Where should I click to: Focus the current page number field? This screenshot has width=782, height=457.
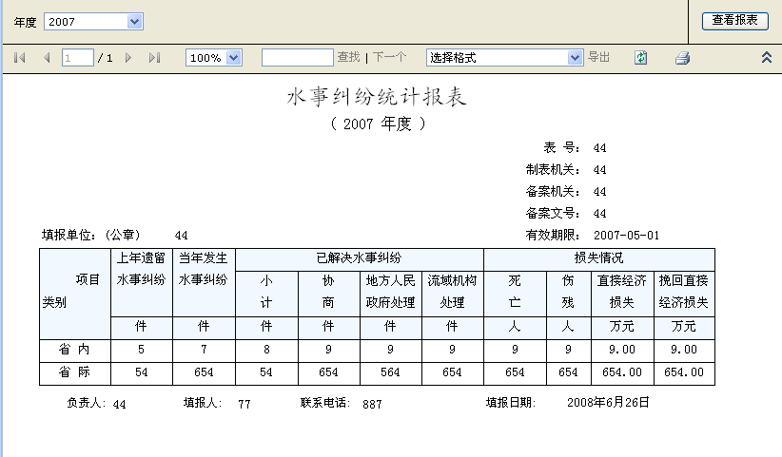click(x=78, y=58)
